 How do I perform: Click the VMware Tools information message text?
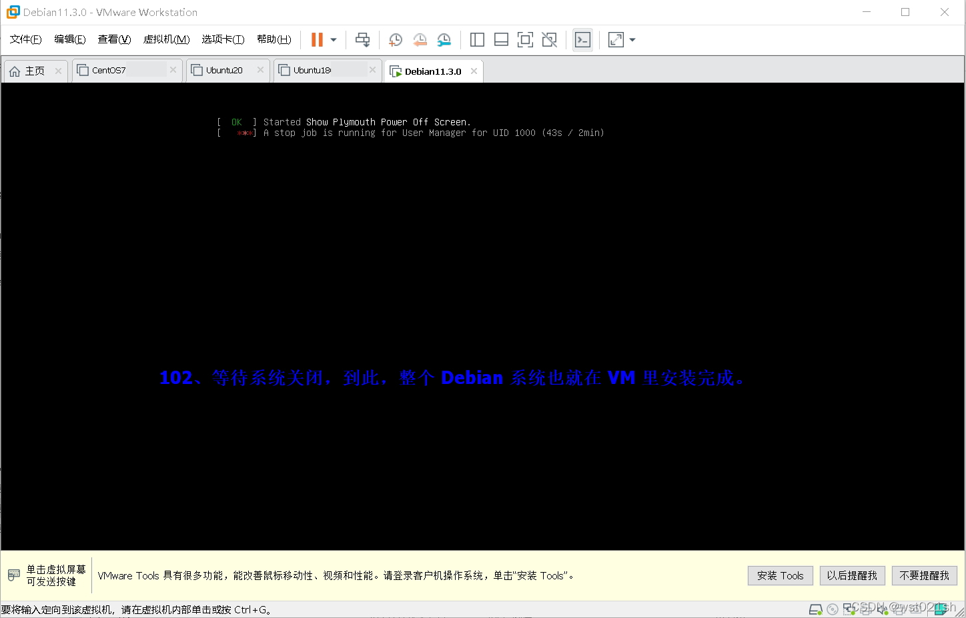click(336, 575)
